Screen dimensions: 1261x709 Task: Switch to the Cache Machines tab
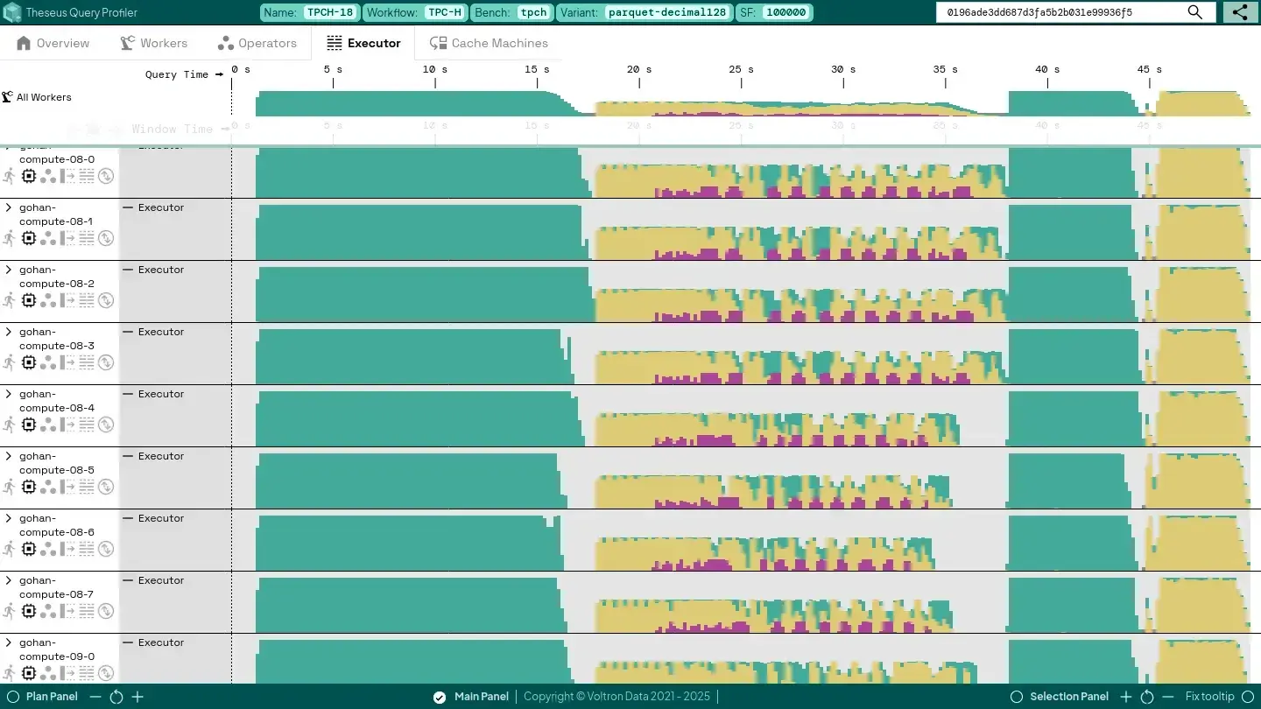489,43
